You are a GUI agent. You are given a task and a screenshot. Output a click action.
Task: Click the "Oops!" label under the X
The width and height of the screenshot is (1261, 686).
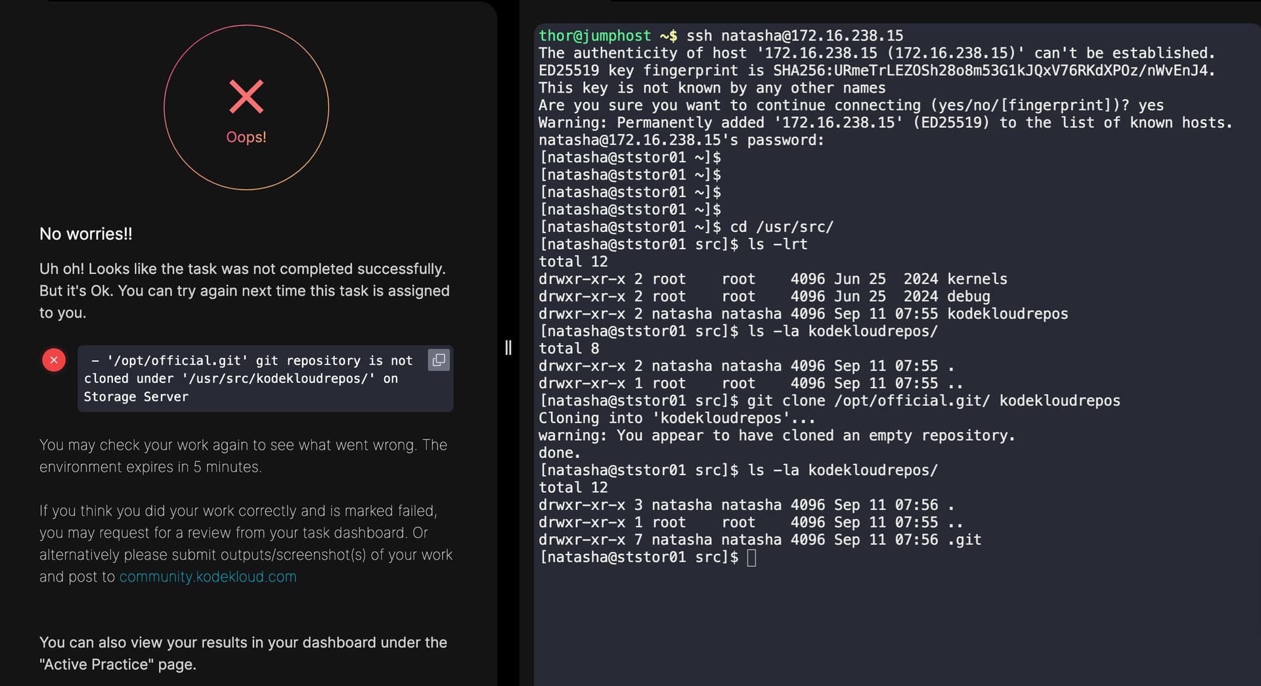pyautogui.click(x=246, y=137)
